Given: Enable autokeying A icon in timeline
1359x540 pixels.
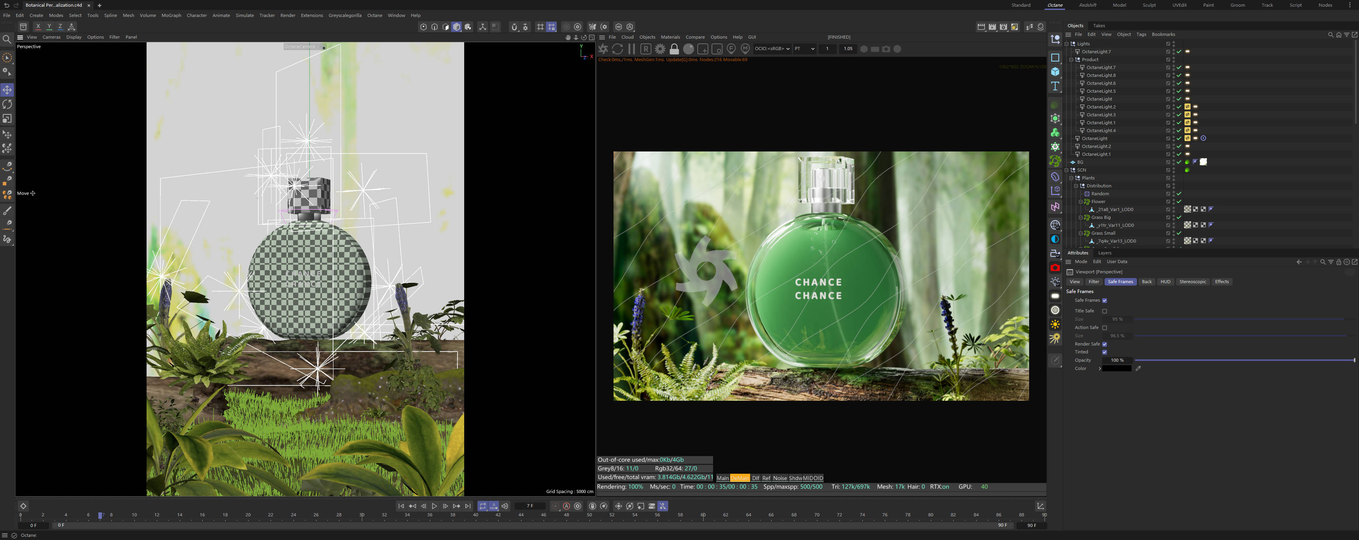Looking at the screenshot, I should (567, 506).
